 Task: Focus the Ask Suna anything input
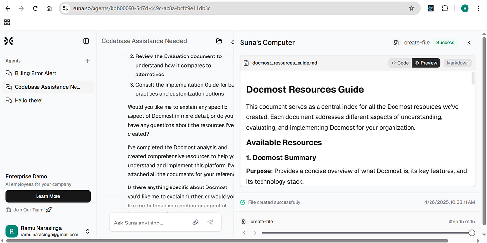click(150, 223)
